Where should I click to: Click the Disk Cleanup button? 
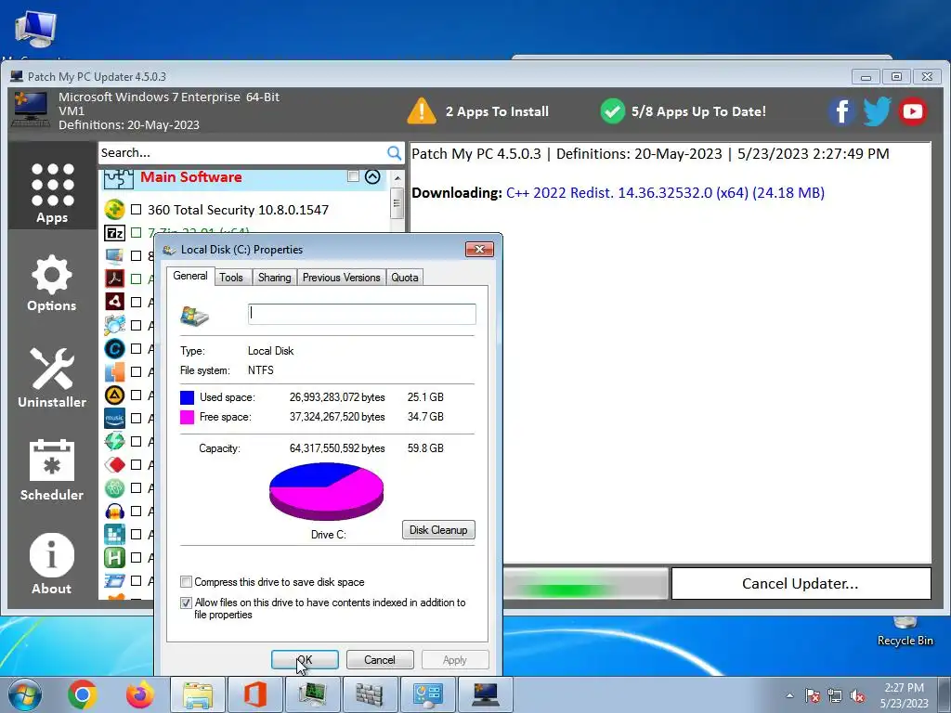(x=438, y=530)
